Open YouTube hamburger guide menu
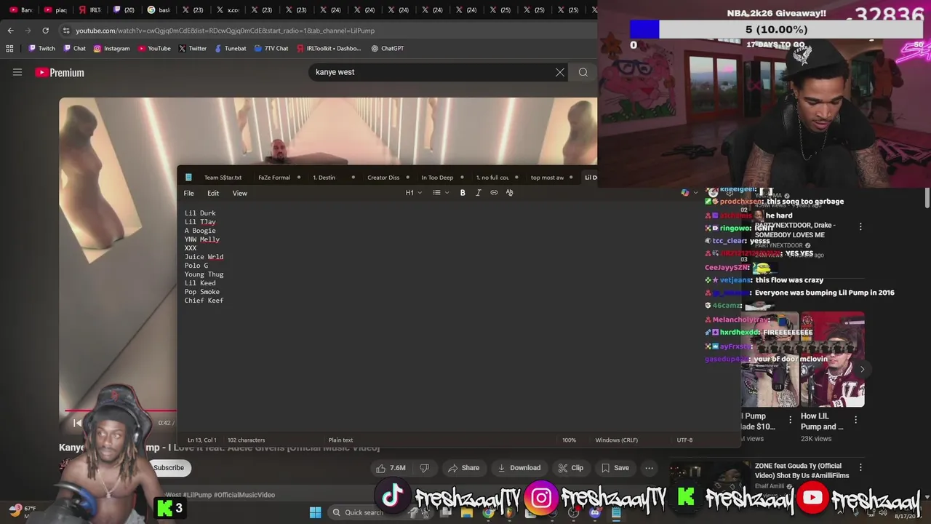Screen dimensions: 931x524 click(x=17, y=72)
